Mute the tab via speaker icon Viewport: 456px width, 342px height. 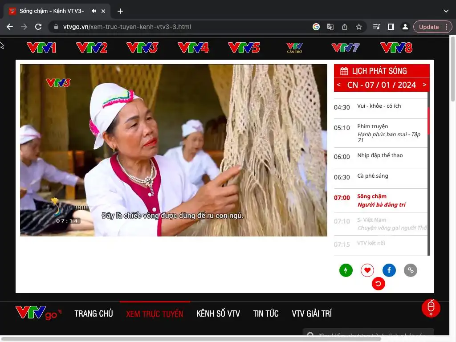pyautogui.click(x=94, y=11)
